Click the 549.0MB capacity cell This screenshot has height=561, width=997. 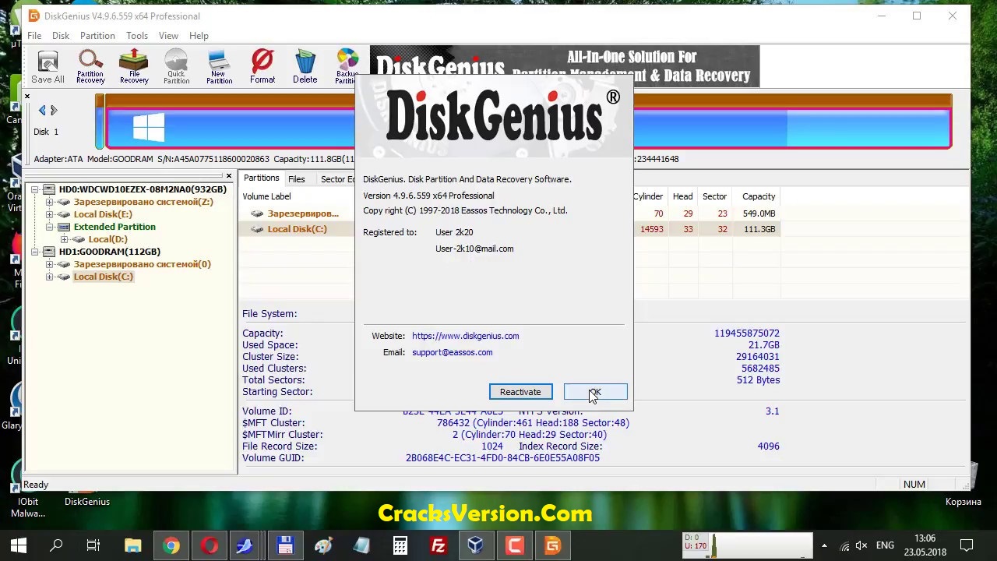coord(759,213)
